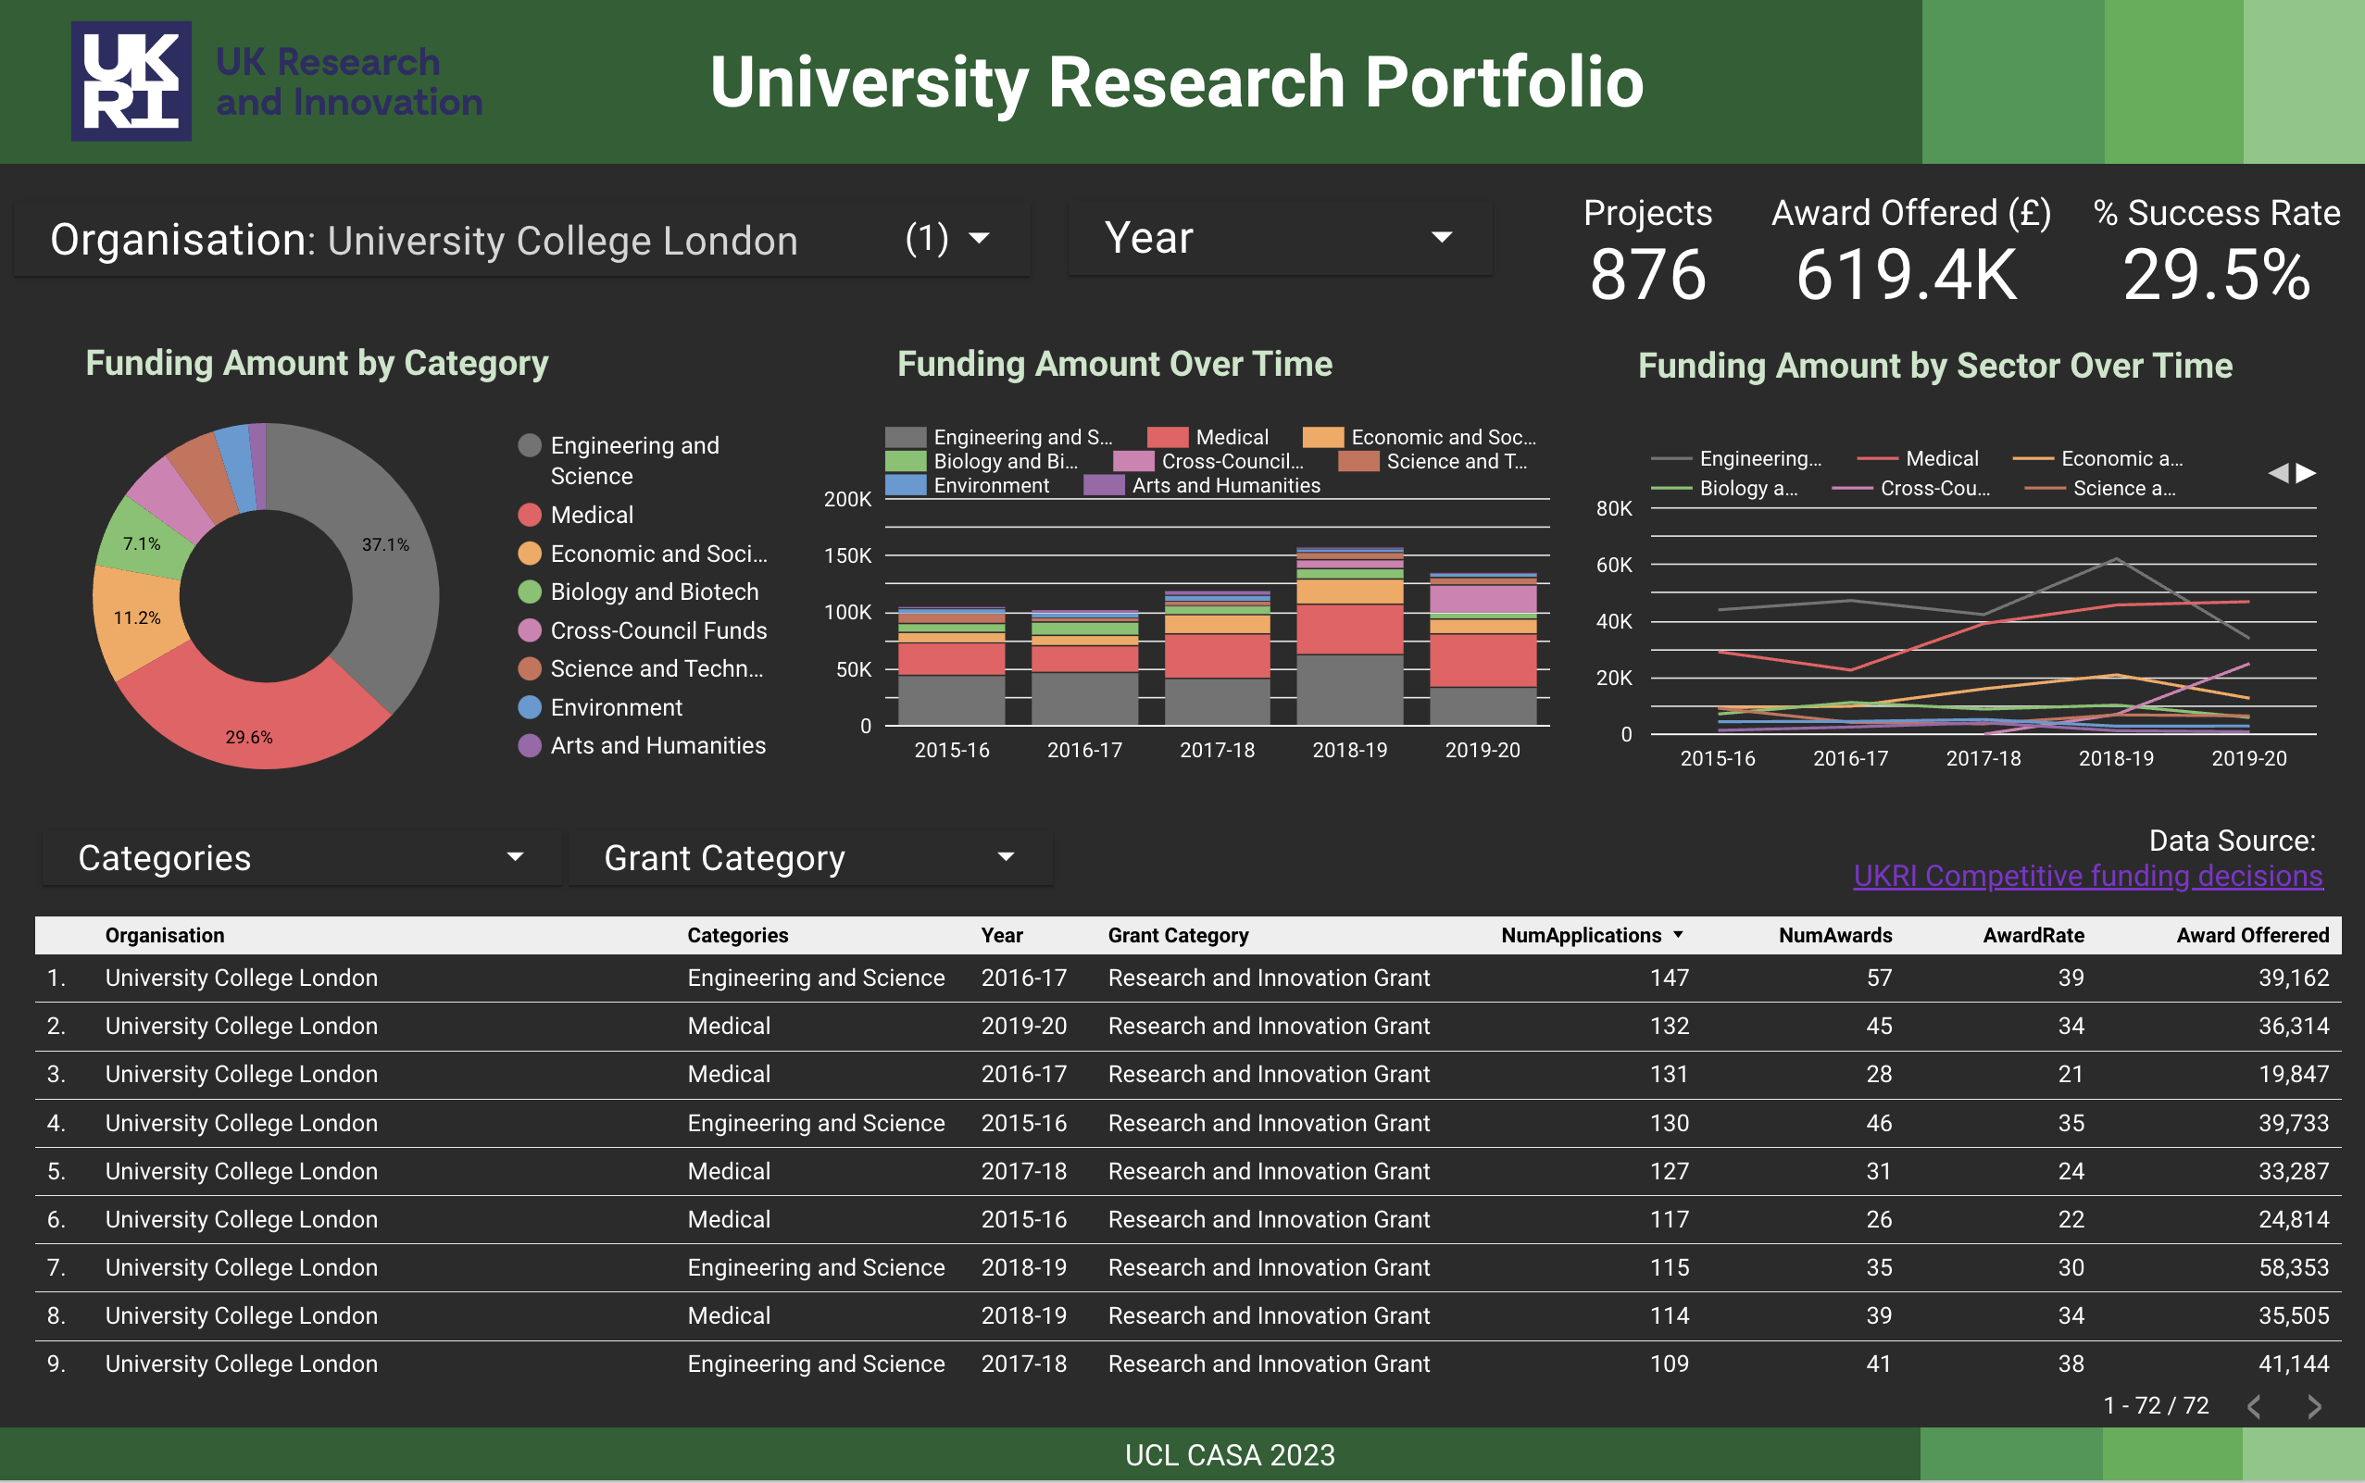2365x1483 pixels.
Task: Click the Award Offered 619.4K scorecard
Action: tap(1909, 253)
